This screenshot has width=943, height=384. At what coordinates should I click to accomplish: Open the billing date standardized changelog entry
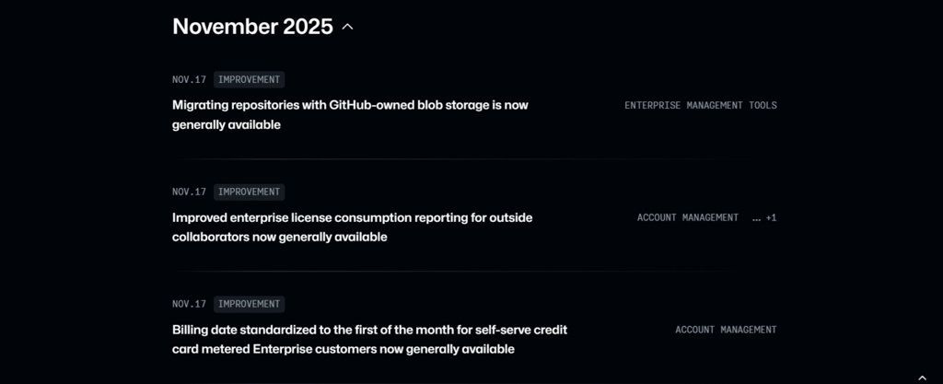[x=368, y=330]
